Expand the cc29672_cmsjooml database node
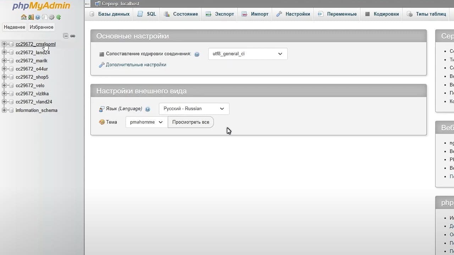This screenshot has width=454, height=255. [x=4, y=44]
